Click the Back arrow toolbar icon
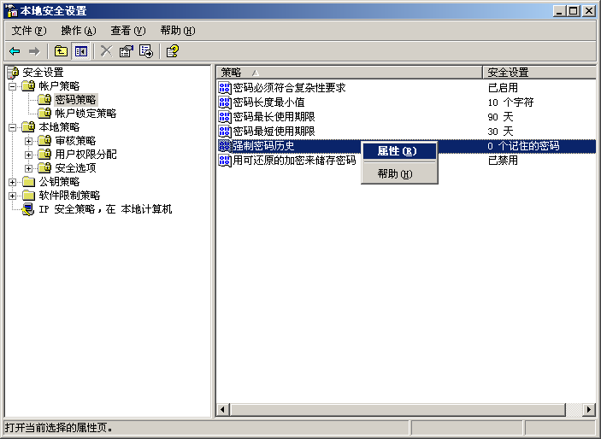This screenshot has height=439, width=601. tap(15, 51)
